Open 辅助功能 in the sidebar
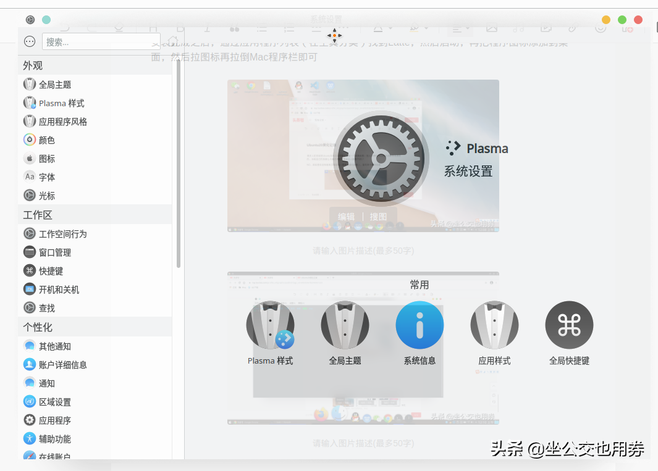 (x=95, y=439)
